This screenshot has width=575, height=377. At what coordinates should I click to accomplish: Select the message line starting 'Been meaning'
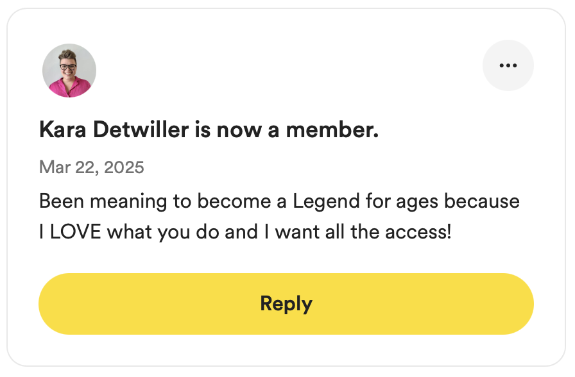pos(279,201)
